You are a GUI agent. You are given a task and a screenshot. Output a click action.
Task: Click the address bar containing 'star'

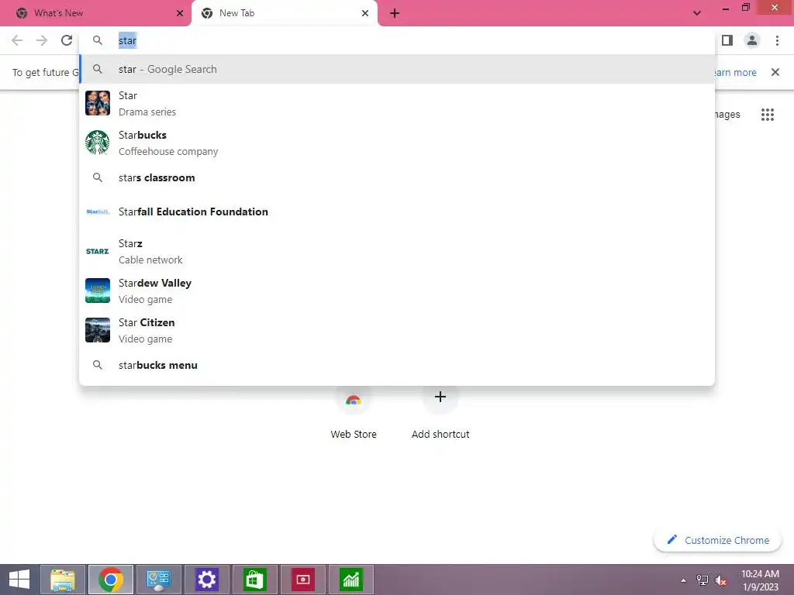pos(397,40)
